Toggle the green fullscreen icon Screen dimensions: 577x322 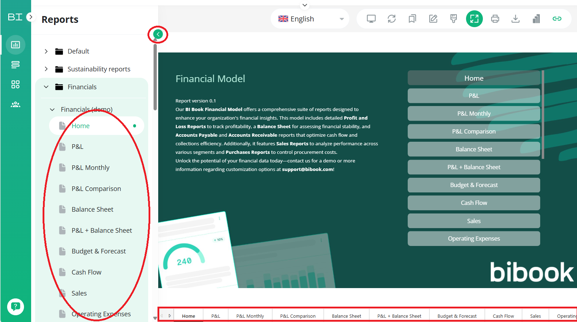pyautogui.click(x=474, y=19)
